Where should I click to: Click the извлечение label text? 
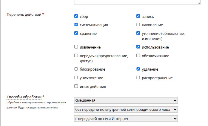(90, 47)
